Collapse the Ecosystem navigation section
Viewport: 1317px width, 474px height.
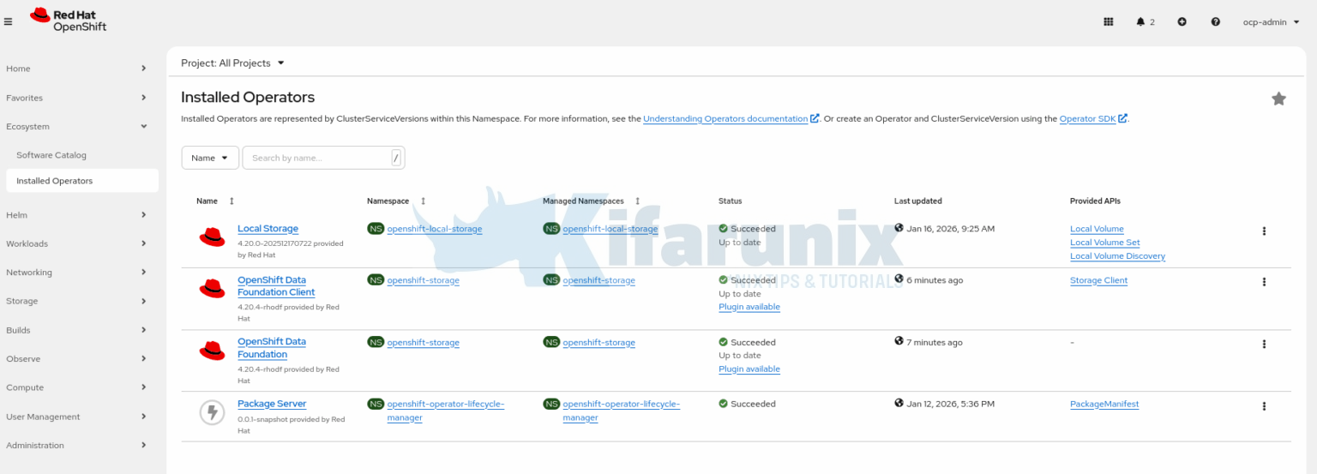(x=76, y=126)
